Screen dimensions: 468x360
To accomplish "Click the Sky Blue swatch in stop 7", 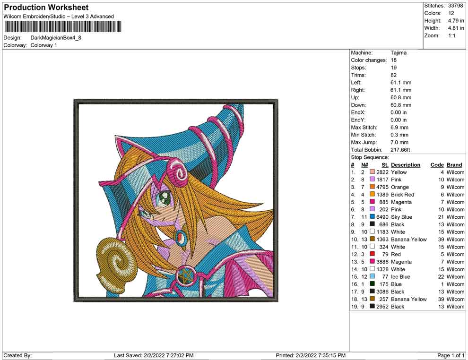I will pos(372,216).
